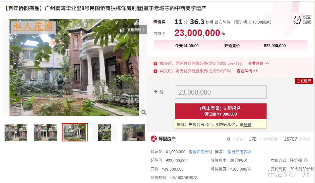Select the first video thumbnail
The width and height of the screenshot is (315, 183).
[16, 132]
